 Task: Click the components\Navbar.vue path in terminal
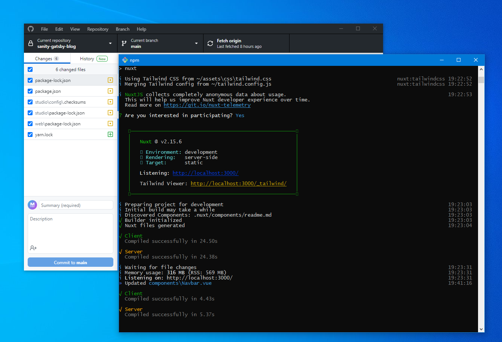coord(180,283)
